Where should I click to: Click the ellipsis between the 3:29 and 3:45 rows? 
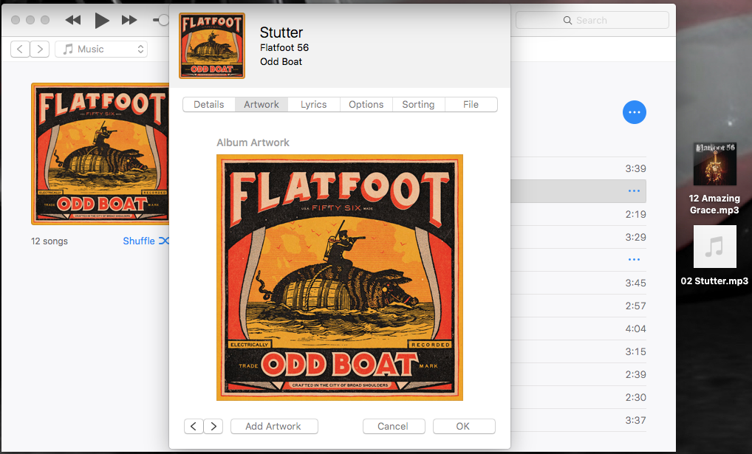[634, 259]
